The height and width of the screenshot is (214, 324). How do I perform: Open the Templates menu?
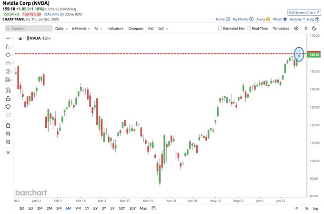point(281,29)
